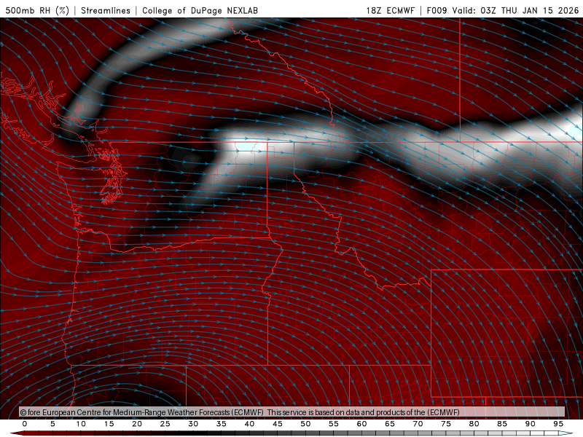Click the ECMWF copyright notice banner
This screenshot has height=437, width=583.
[292, 412]
